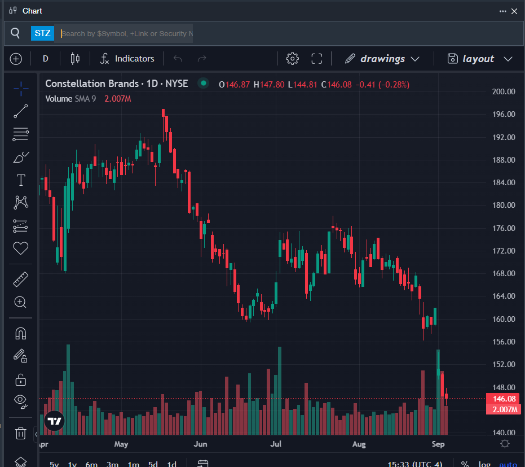This screenshot has width=525, height=467.
Task: Undo the last chart action
Action: pyautogui.click(x=178, y=59)
